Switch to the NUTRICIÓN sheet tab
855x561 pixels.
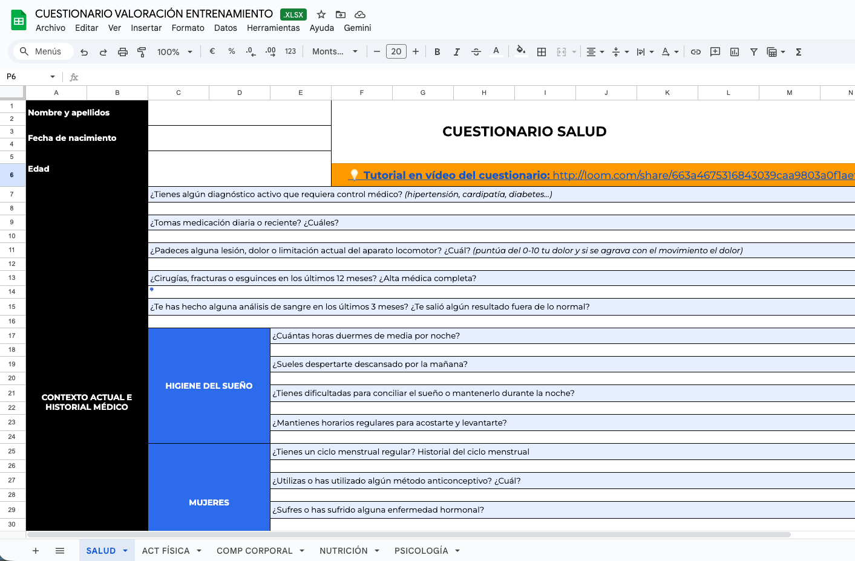(x=343, y=551)
